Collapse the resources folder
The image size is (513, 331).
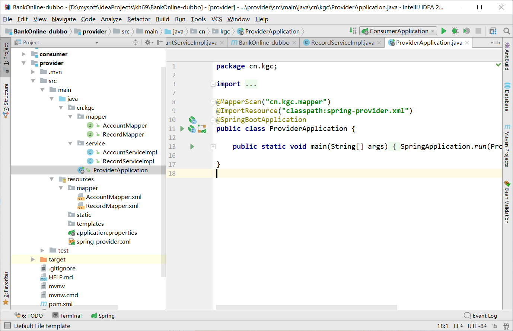click(52, 179)
